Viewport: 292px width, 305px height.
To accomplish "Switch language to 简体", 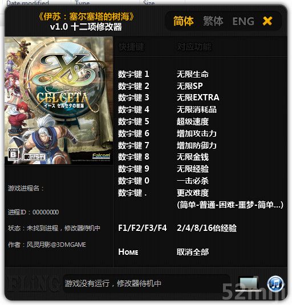I will click(x=184, y=21).
